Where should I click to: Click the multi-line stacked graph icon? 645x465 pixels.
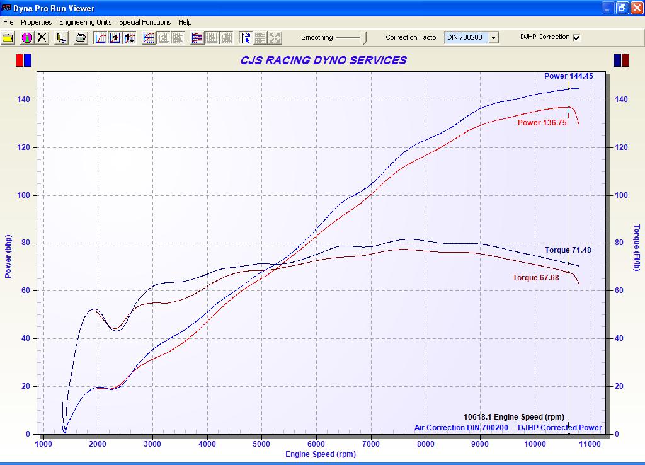(197, 38)
